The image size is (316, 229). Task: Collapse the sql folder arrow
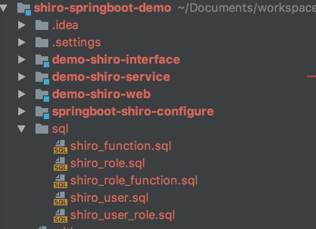pyautogui.click(x=22, y=129)
